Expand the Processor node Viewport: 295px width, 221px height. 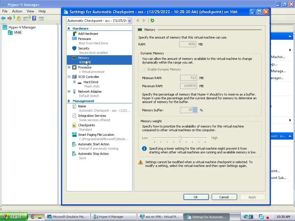(x=69, y=67)
